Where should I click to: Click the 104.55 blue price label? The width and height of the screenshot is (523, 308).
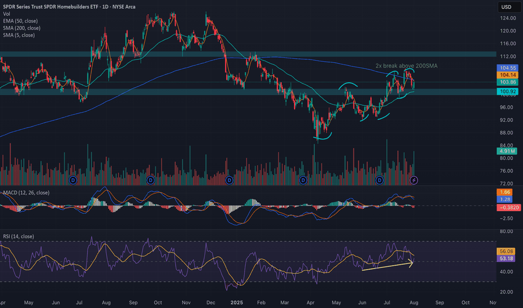508,68
